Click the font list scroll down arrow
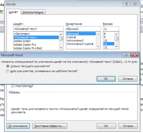 61,48
